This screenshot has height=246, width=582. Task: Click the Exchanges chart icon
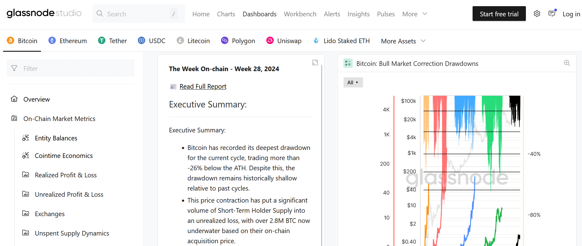(26, 213)
